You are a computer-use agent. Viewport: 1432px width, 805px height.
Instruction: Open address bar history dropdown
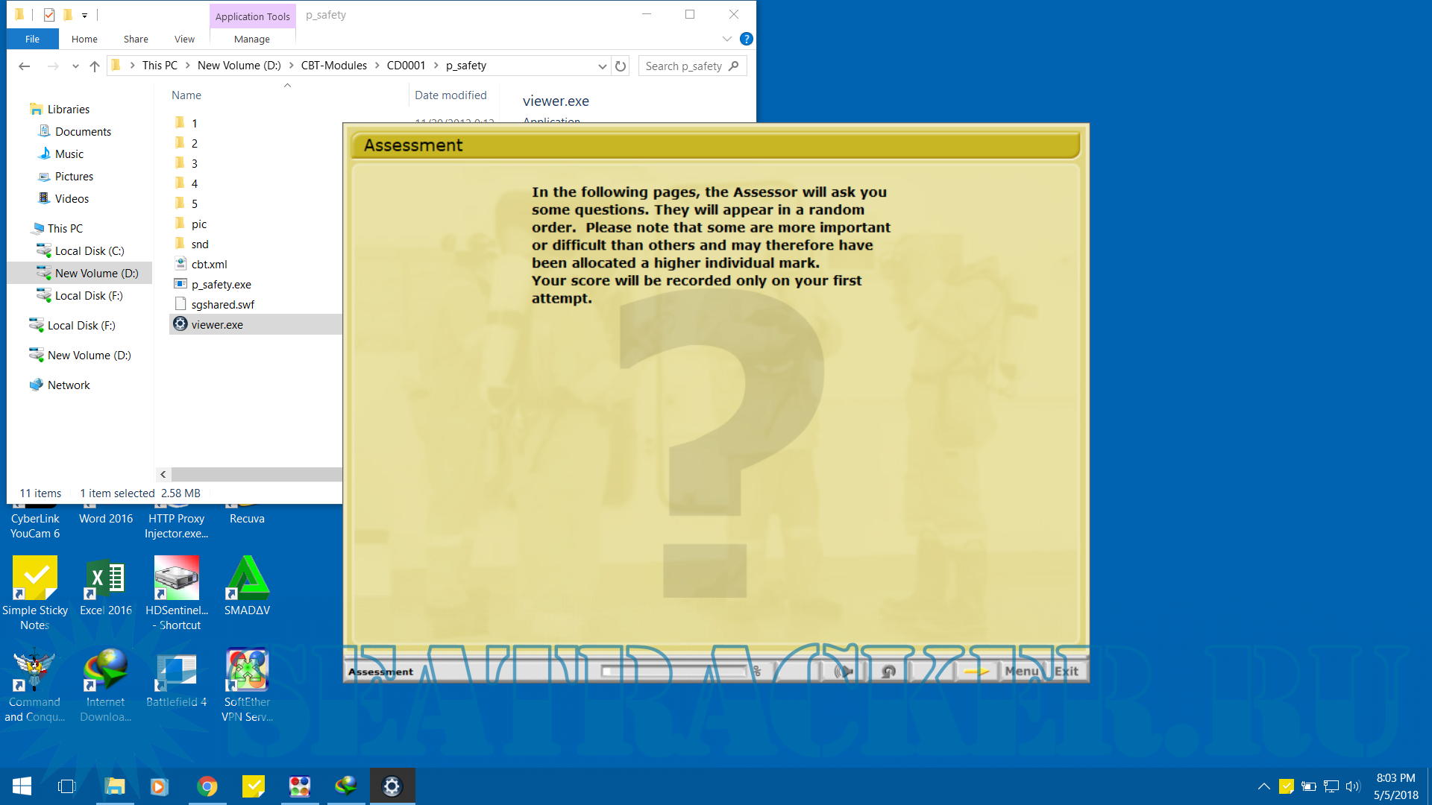(602, 66)
